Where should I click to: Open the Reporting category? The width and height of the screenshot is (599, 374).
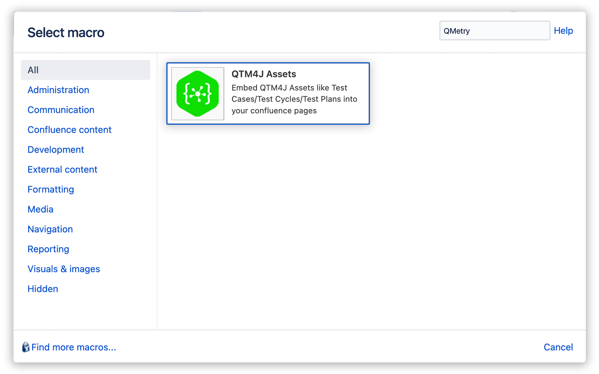[x=48, y=249]
